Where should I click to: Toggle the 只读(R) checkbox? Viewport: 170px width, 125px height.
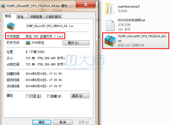27,96
